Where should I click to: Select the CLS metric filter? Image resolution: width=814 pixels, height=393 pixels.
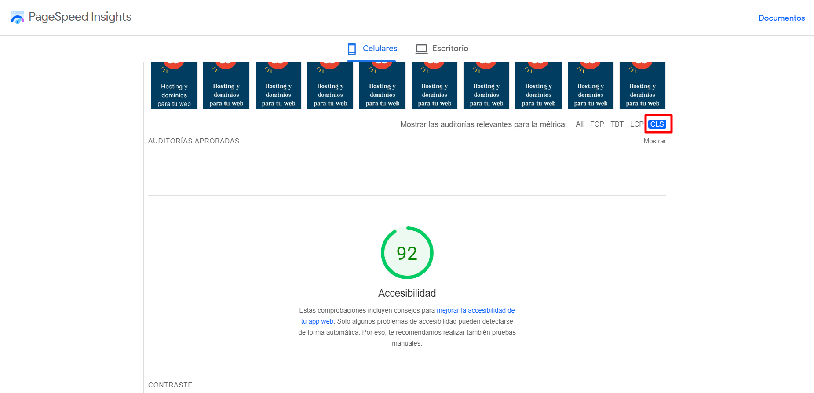657,124
